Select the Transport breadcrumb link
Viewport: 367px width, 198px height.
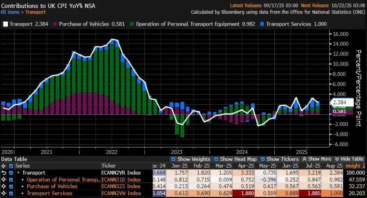(x=35, y=12)
